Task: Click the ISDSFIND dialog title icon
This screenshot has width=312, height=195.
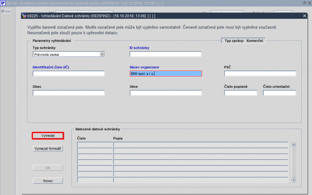Action: (x=24, y=16)
